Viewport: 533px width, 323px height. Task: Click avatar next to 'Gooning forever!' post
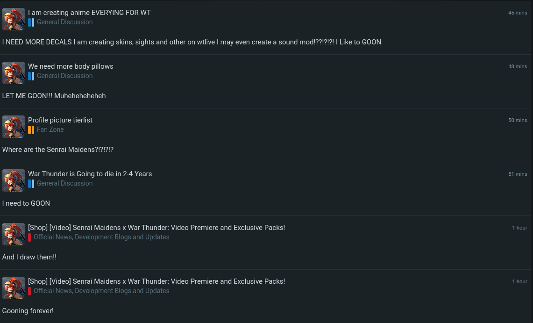(x=14, y=288)
